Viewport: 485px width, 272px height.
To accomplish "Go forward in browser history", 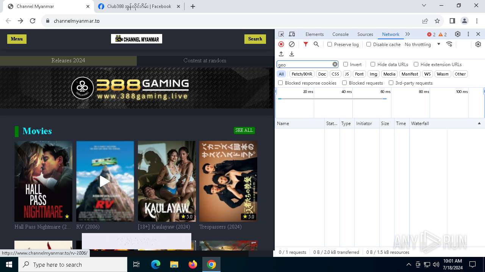I will 20,21.
